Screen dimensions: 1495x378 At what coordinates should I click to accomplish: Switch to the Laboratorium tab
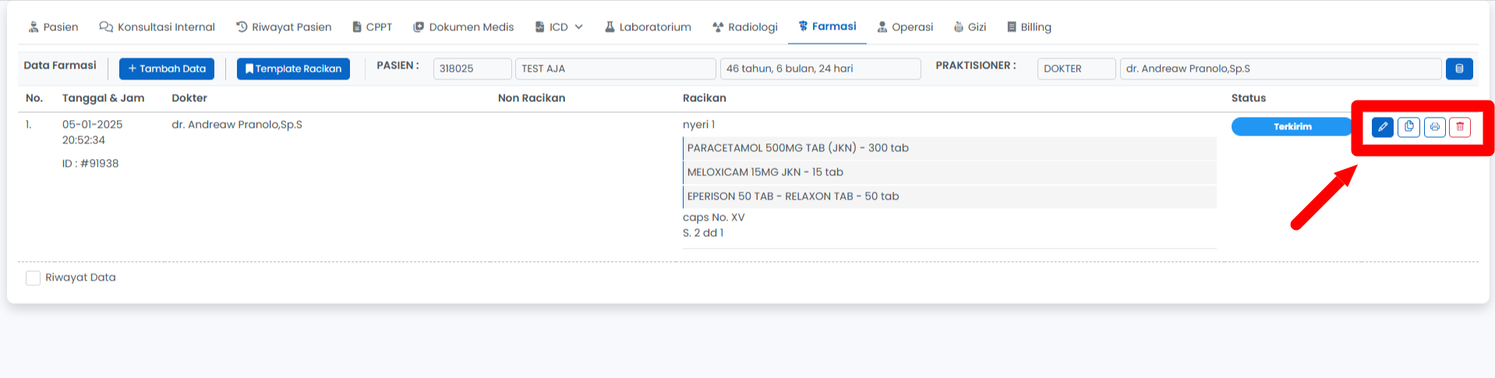(x=648, y=27)
